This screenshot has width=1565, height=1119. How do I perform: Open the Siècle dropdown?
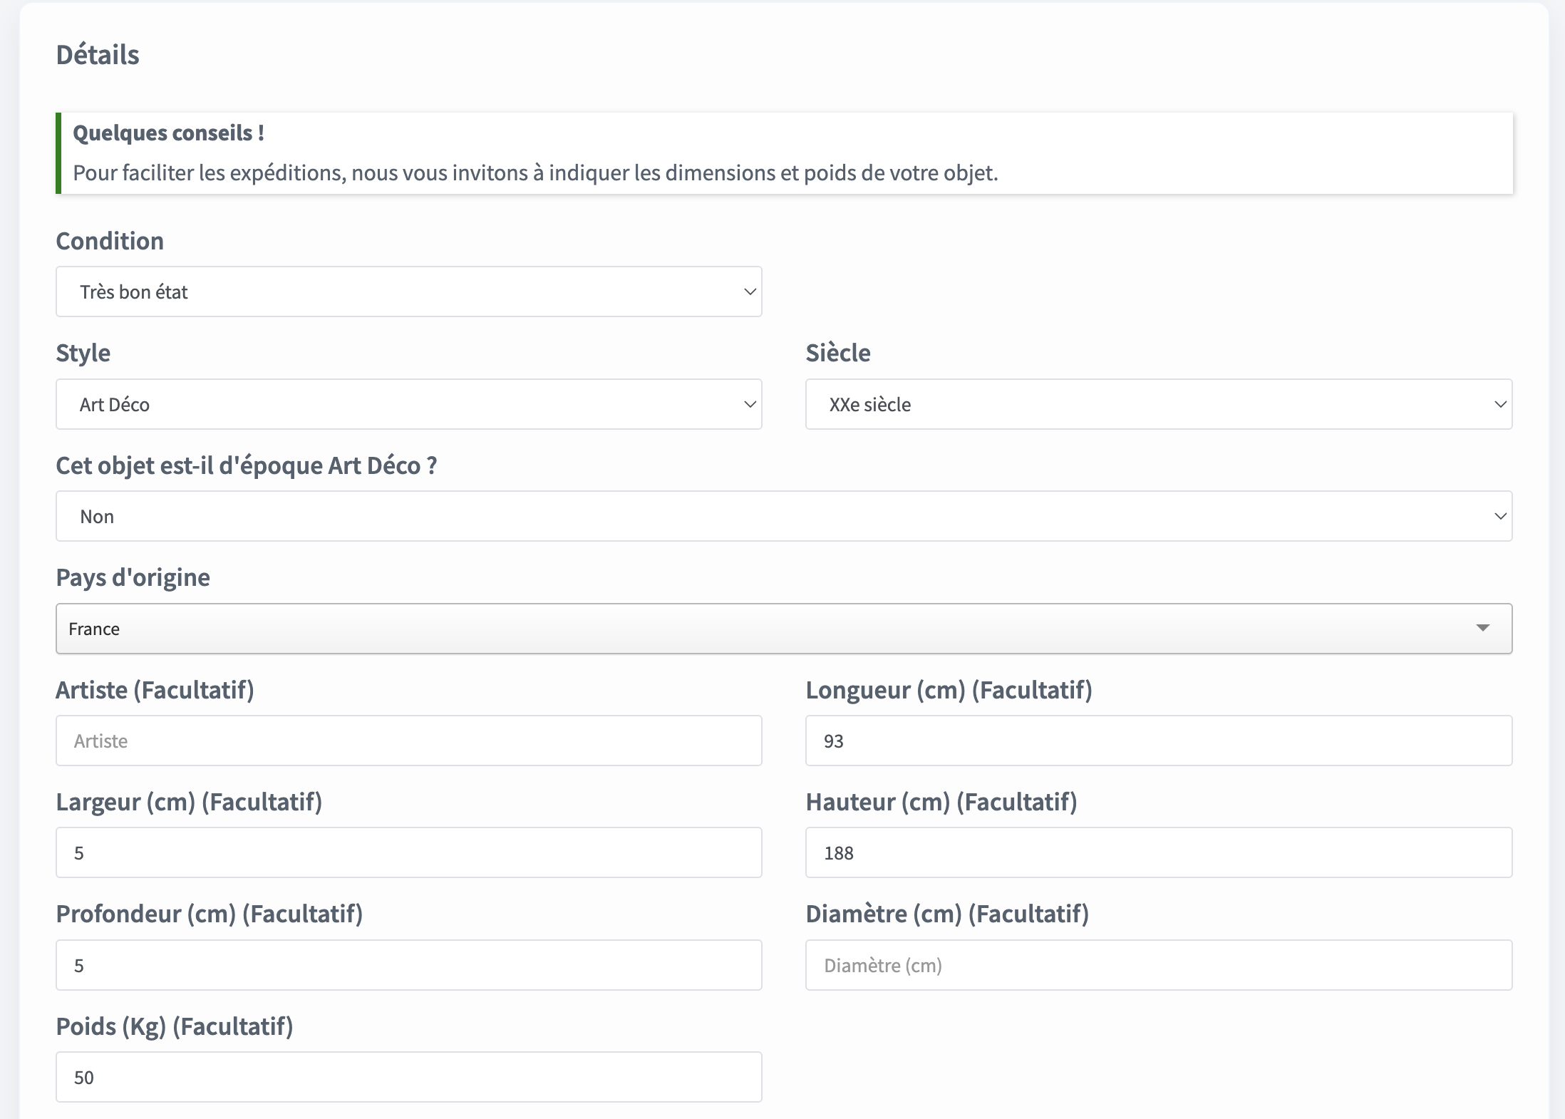click(1158, 404)
